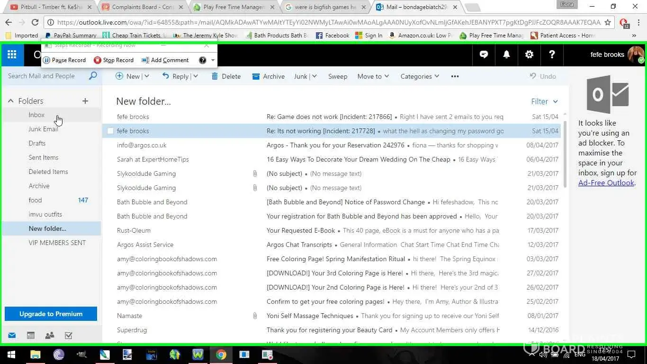Open the Tasks checkmark icon
Screen dimensions: 647x364
69,336
